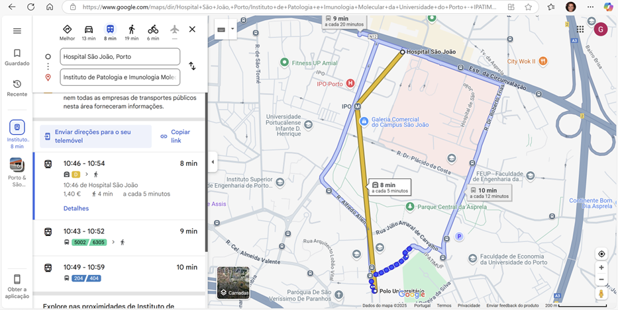This screenshot has height=310, width=618.
Task: Select the flights airplane mode
Action: [175, 32]
